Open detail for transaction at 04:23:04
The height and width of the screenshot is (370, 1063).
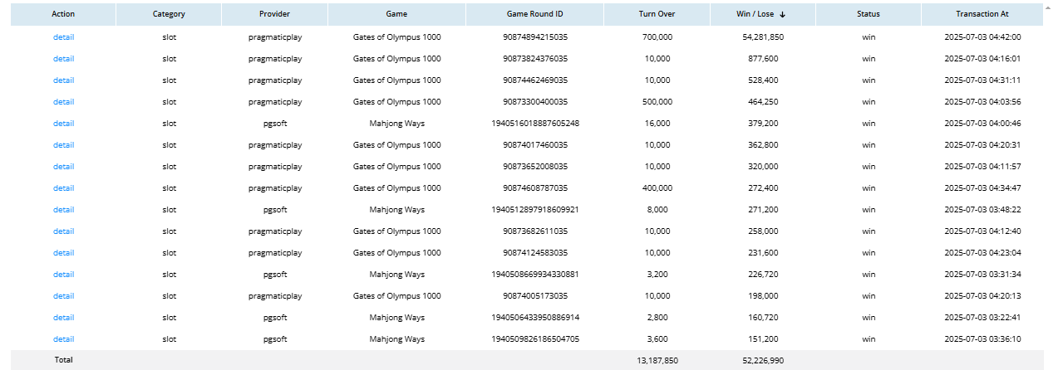[x=63, y=253]
